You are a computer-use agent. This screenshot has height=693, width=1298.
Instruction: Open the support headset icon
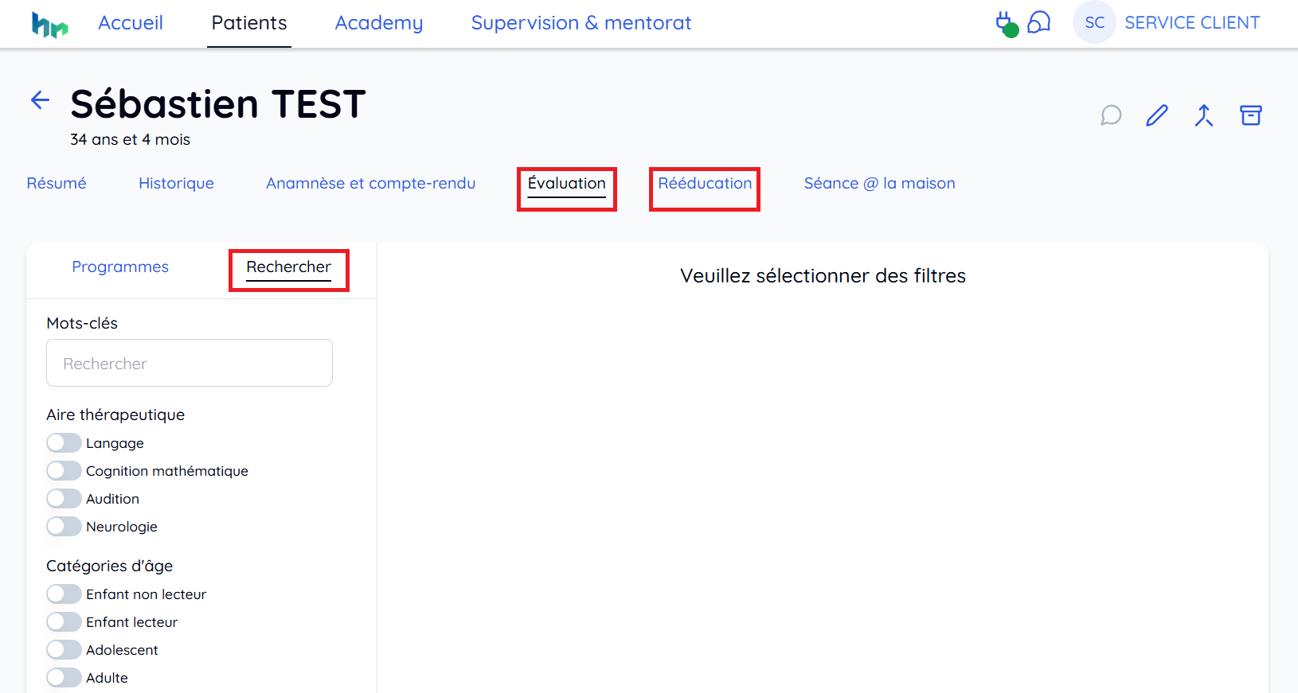tap(1039, 22)
